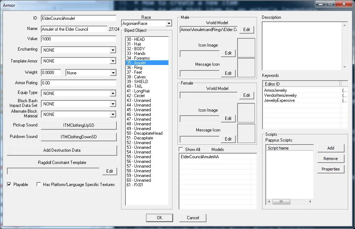Screen dimensions: 355x229
Task: Click the script list scrollbar thumb
Action: [281, 202]
